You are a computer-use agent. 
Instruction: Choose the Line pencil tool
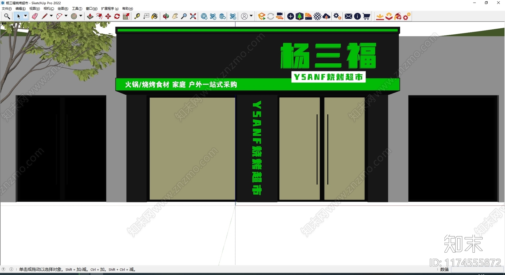point(45,16)
